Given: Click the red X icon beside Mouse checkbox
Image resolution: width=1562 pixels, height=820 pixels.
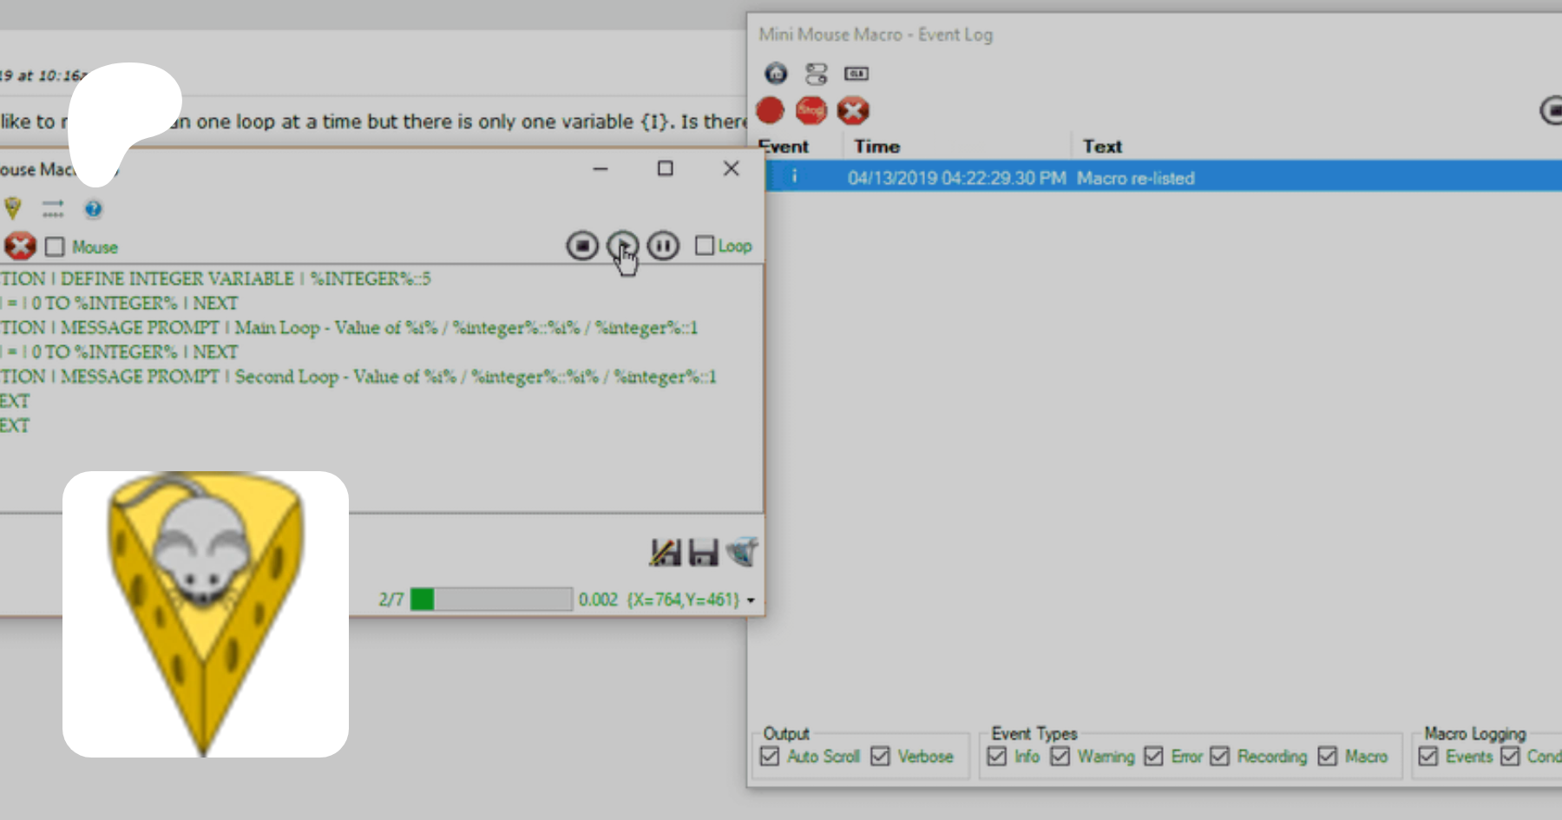Looking at the screenshot, I should 19,246.
